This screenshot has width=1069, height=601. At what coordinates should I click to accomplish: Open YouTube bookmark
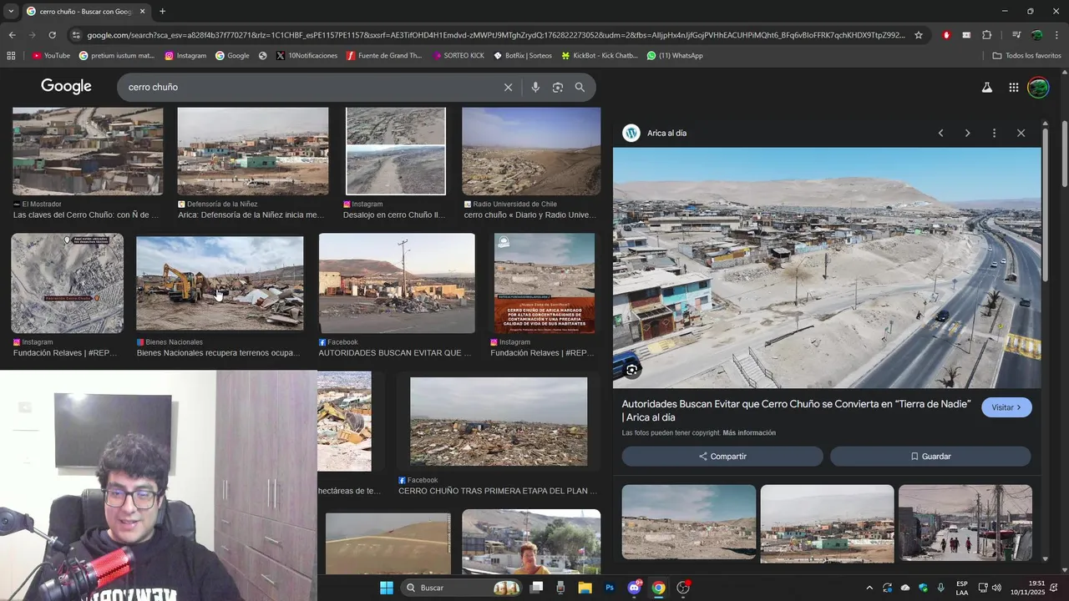[51, 56]
